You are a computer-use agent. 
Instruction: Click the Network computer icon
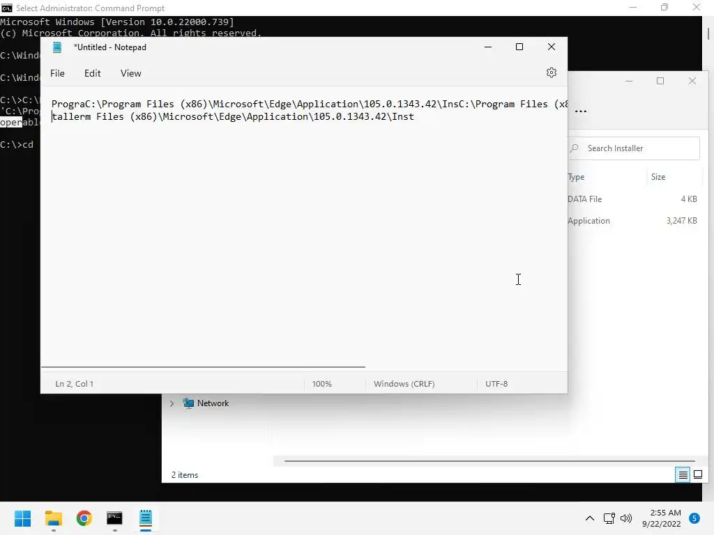[188, 403]
